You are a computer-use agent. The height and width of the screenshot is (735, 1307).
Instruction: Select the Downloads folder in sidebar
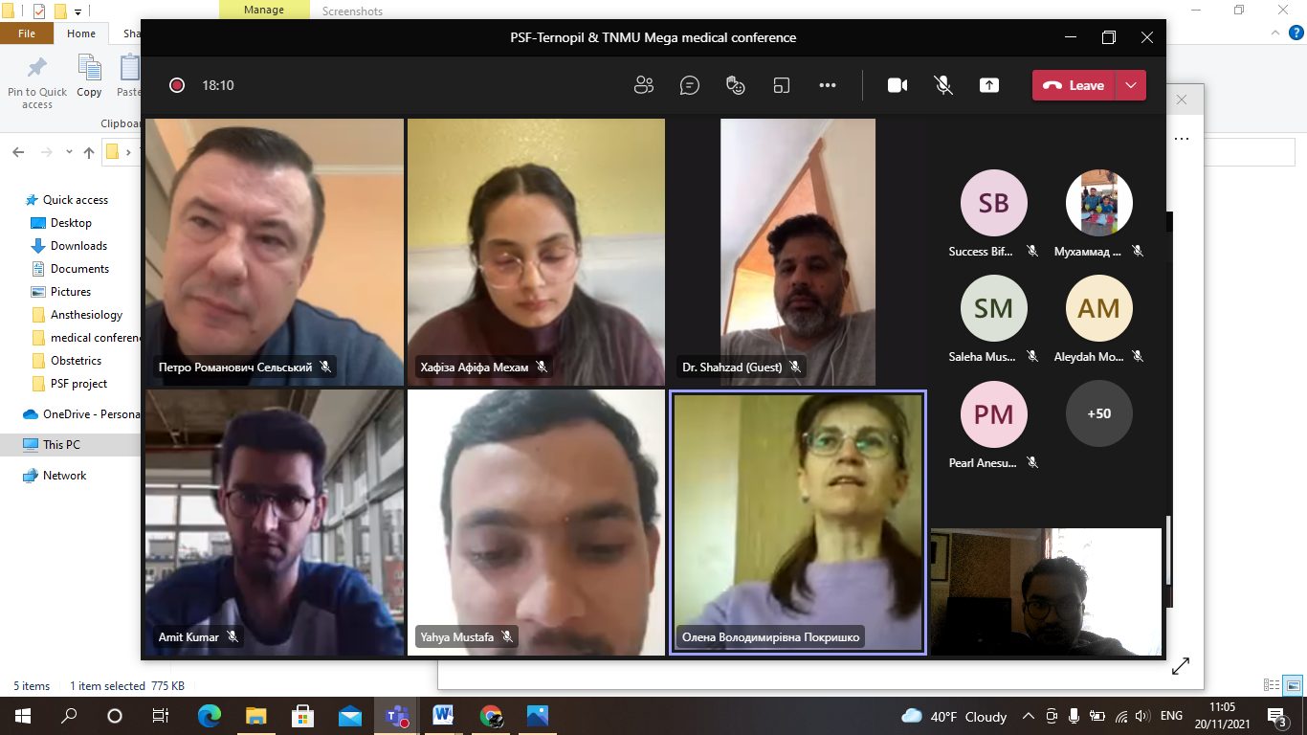tap(78, 246)
